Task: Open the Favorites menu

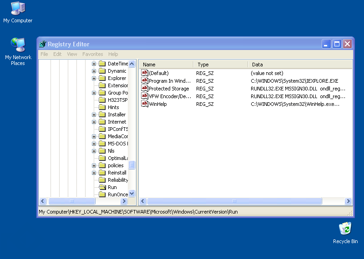Action: [93, 54]
